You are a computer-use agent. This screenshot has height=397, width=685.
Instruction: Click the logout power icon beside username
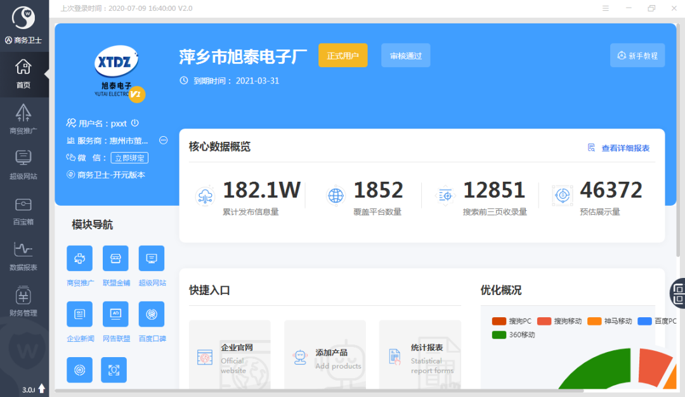point(135,123)
